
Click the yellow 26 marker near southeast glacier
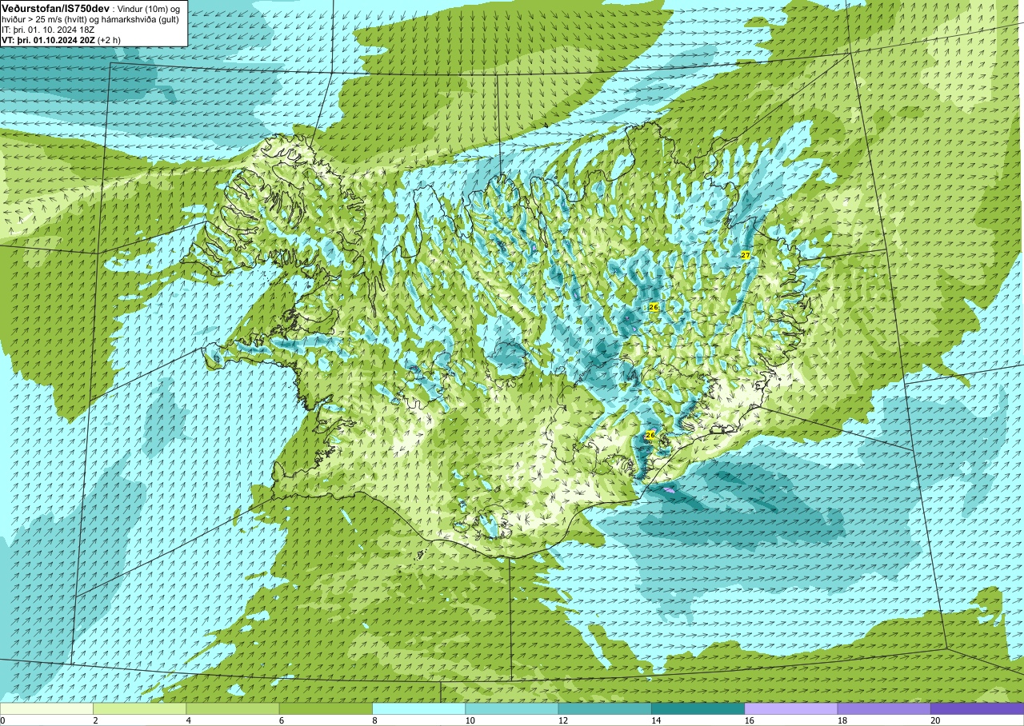click(x=650, y=436)
